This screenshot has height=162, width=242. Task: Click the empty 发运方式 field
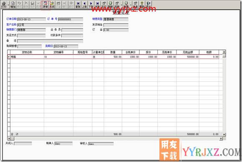[31, 35]
